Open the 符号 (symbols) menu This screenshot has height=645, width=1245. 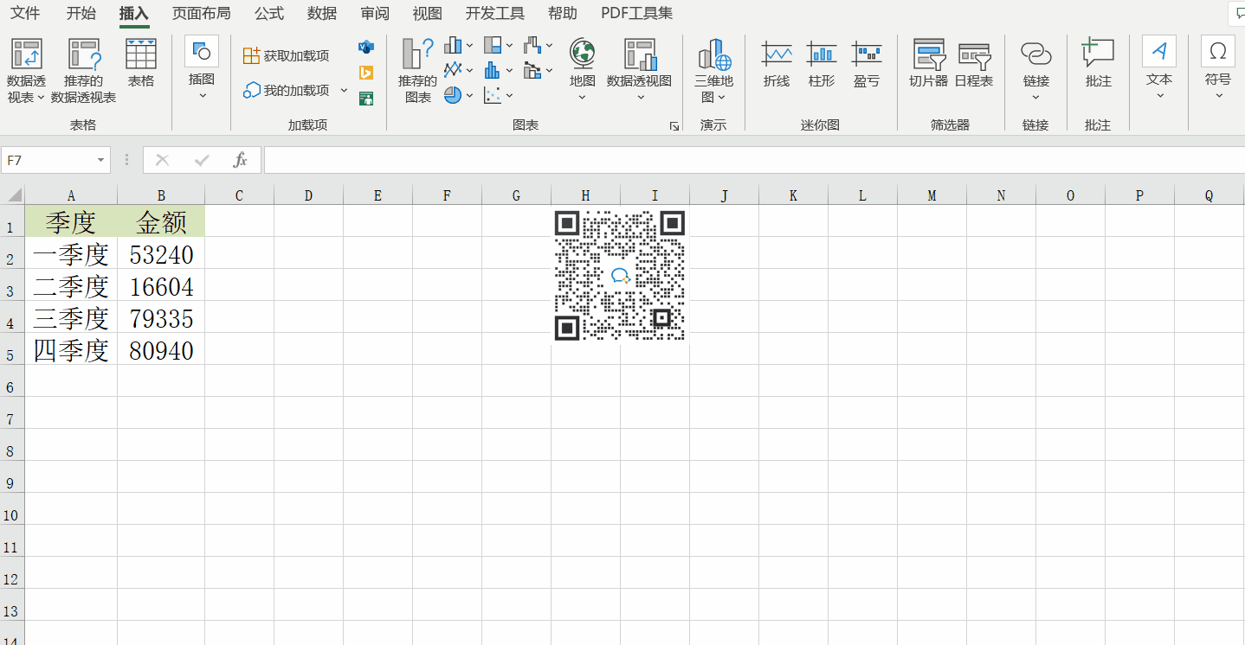(1217, 69)
